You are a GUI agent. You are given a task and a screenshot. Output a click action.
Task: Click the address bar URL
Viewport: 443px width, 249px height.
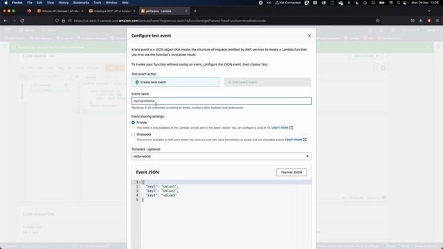(170, 21)
